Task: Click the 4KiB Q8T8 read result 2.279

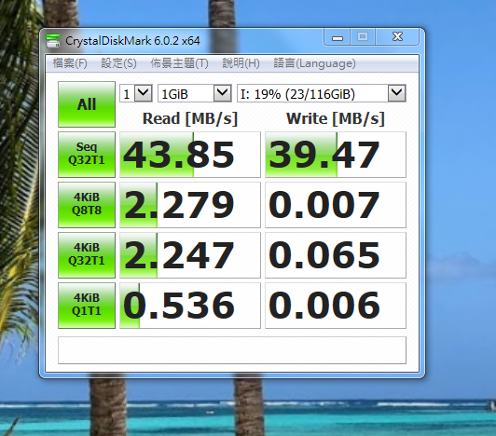Action: coord(190,205)
